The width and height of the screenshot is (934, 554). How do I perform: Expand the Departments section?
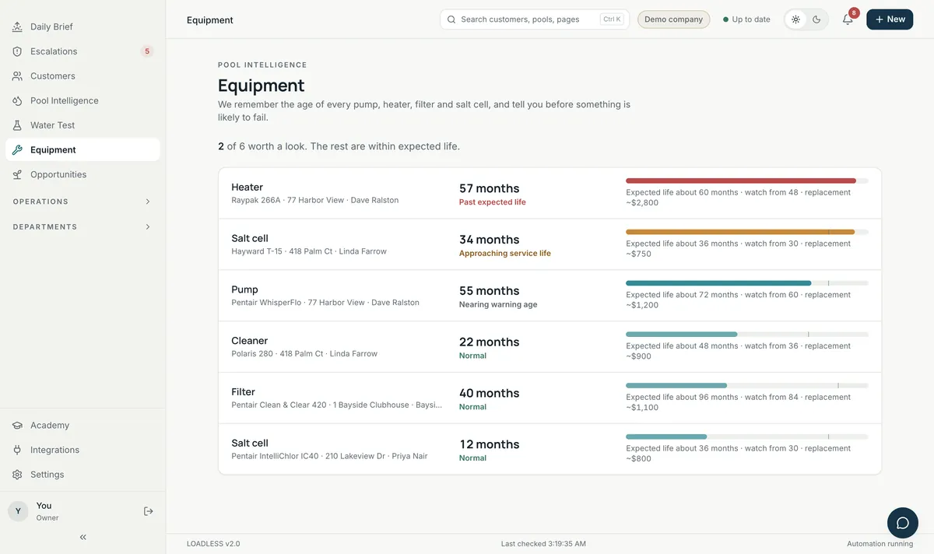pyautogui.click(x=83, y=227)
